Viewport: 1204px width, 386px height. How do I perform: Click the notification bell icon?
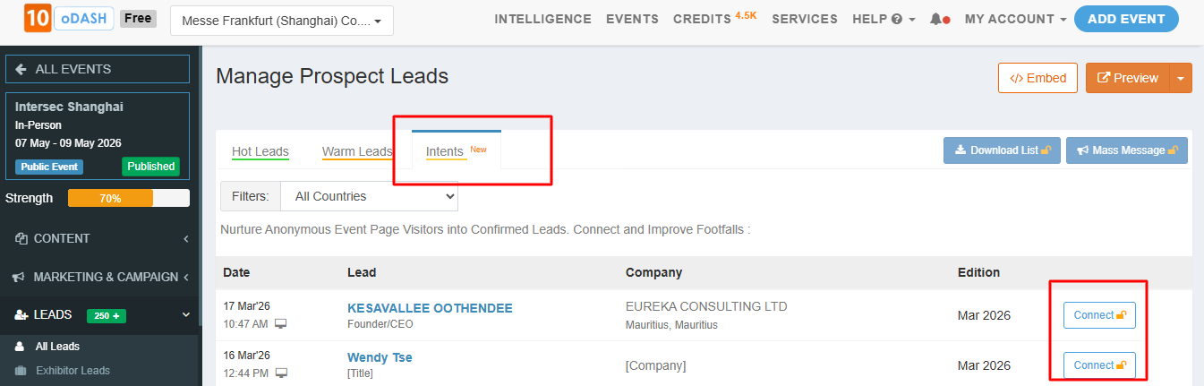(x=935, y=19)
